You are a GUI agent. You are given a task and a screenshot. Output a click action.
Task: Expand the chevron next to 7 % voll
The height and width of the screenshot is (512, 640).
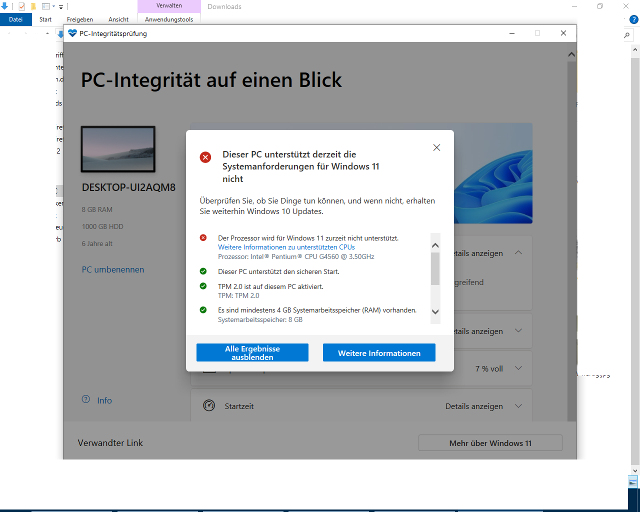tap(518, 368)
